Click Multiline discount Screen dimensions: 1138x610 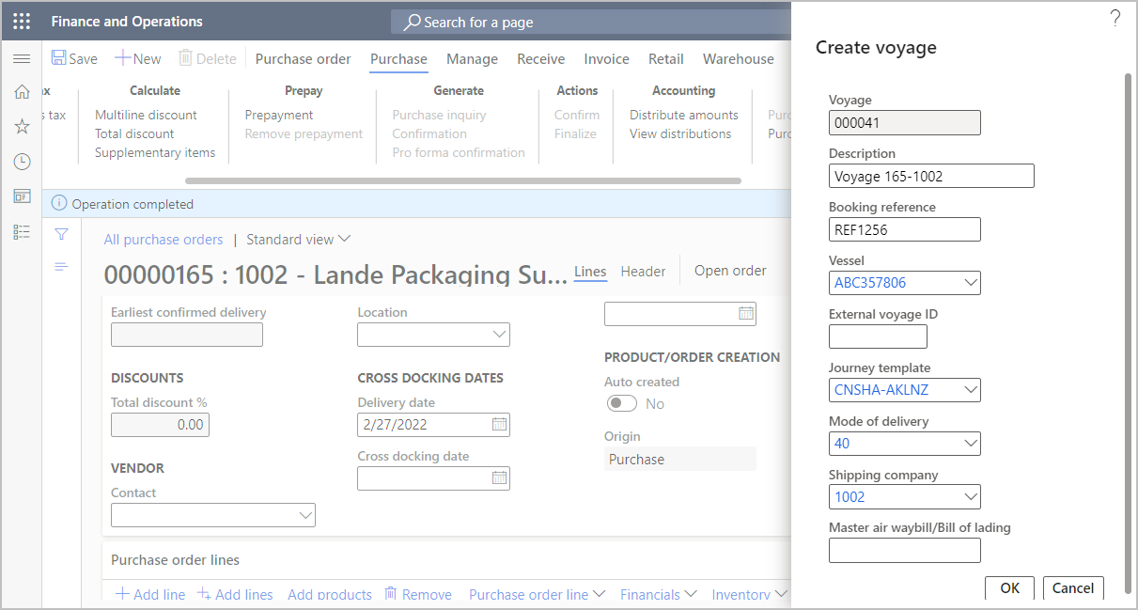click(x=146, y=115)
